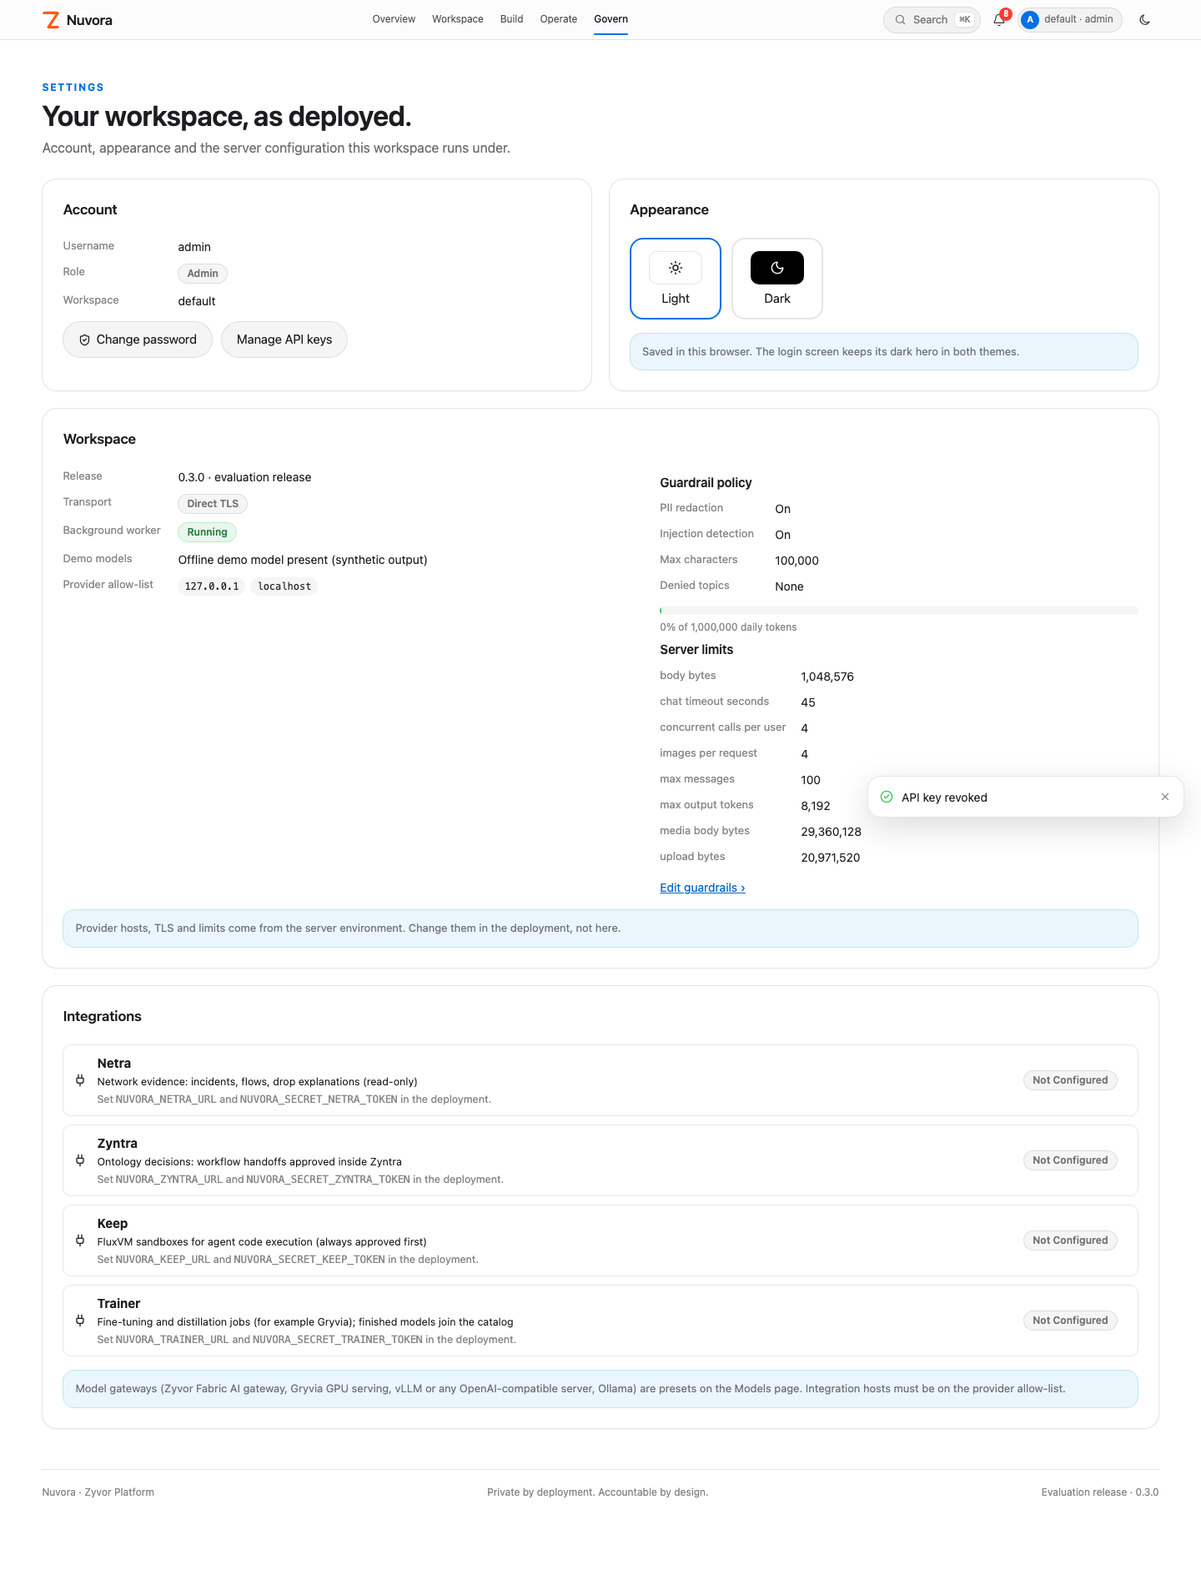Click the user avatar badge
This screenshot has width=1201, height=1580.
point(1030,20)
